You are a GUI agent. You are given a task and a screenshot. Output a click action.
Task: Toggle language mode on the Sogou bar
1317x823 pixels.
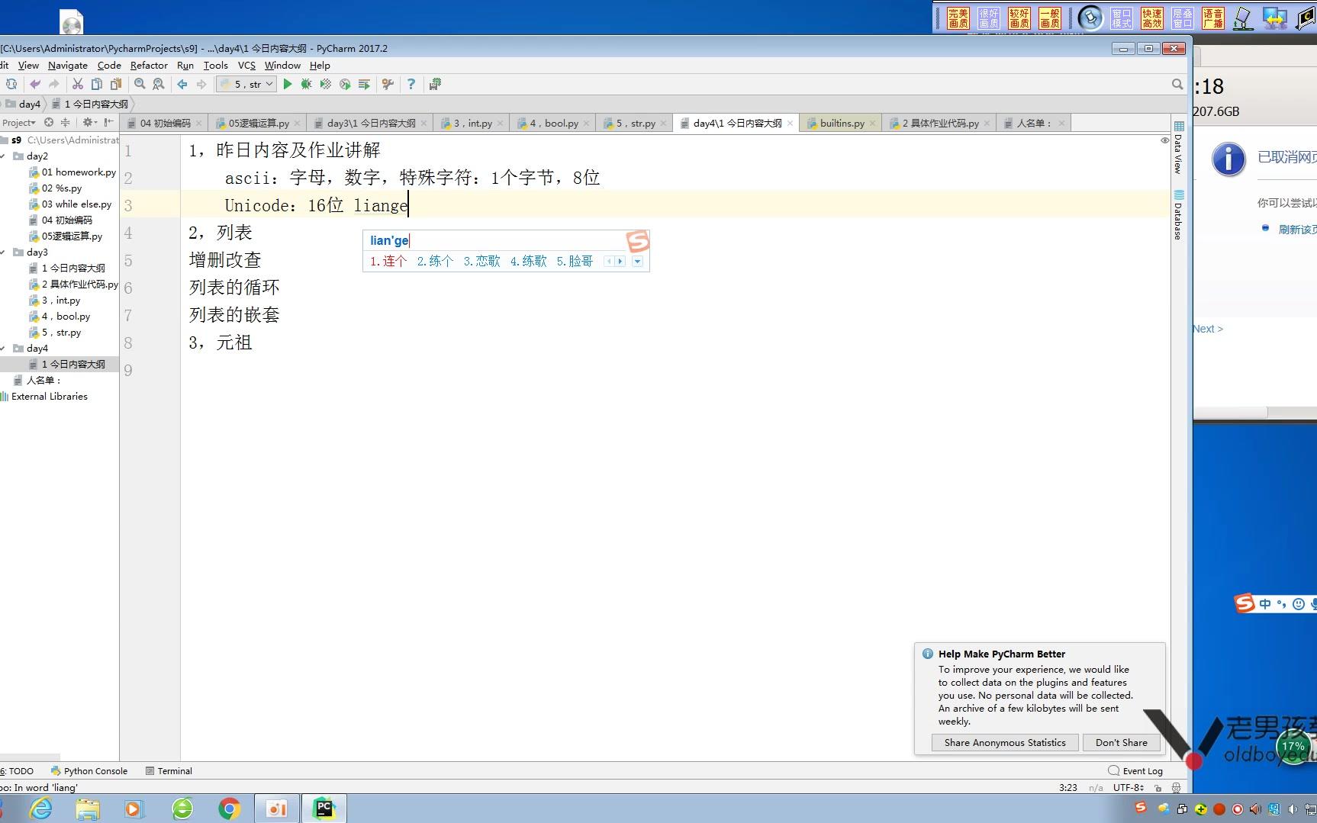pyautogui.click(x=1264, y=603)
